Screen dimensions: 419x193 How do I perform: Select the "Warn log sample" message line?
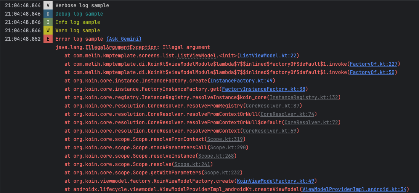click(x=78, y=31)
